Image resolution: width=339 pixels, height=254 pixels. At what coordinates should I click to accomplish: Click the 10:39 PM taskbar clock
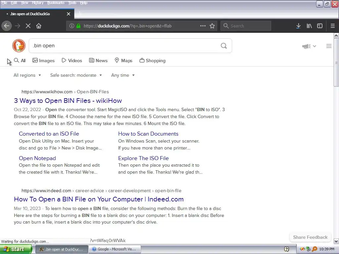(327, 249)
